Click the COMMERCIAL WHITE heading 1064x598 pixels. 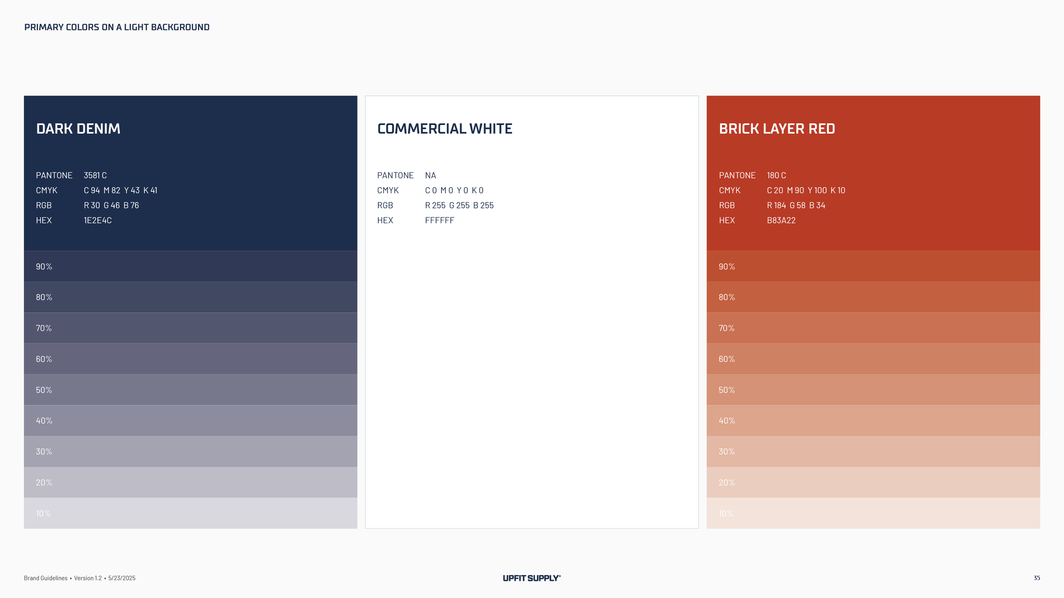pos(445,128)
